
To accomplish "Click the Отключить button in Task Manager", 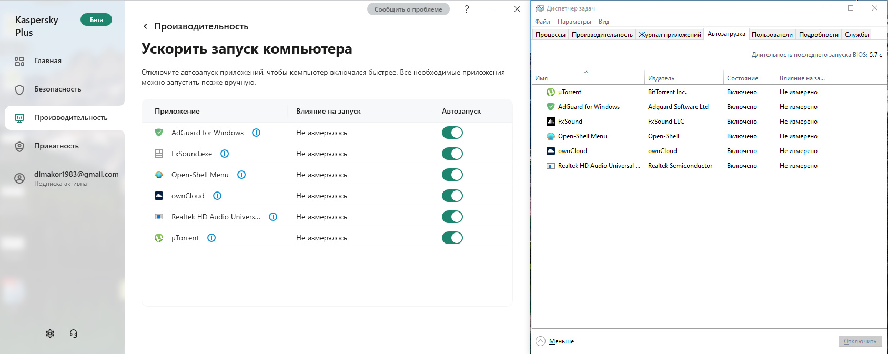I will [860, 341].
